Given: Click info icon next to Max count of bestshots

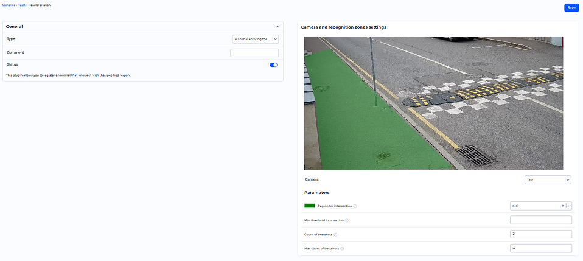Looking at the screenshot, I should click(342, 249).
